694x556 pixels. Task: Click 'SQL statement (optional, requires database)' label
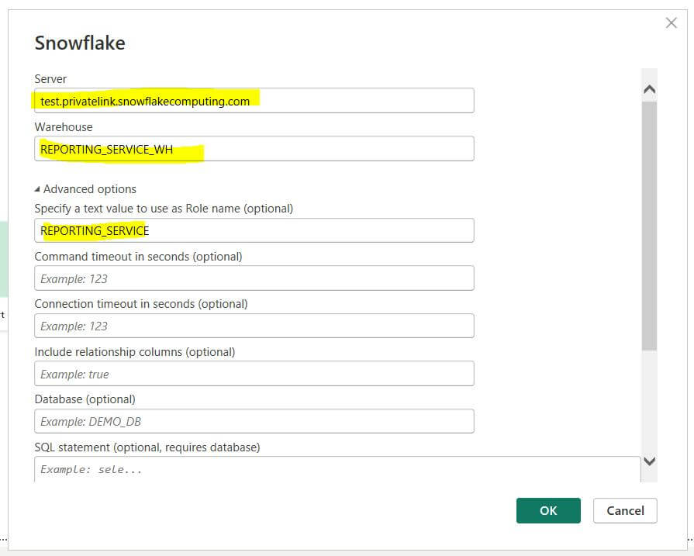pos(147,447)
